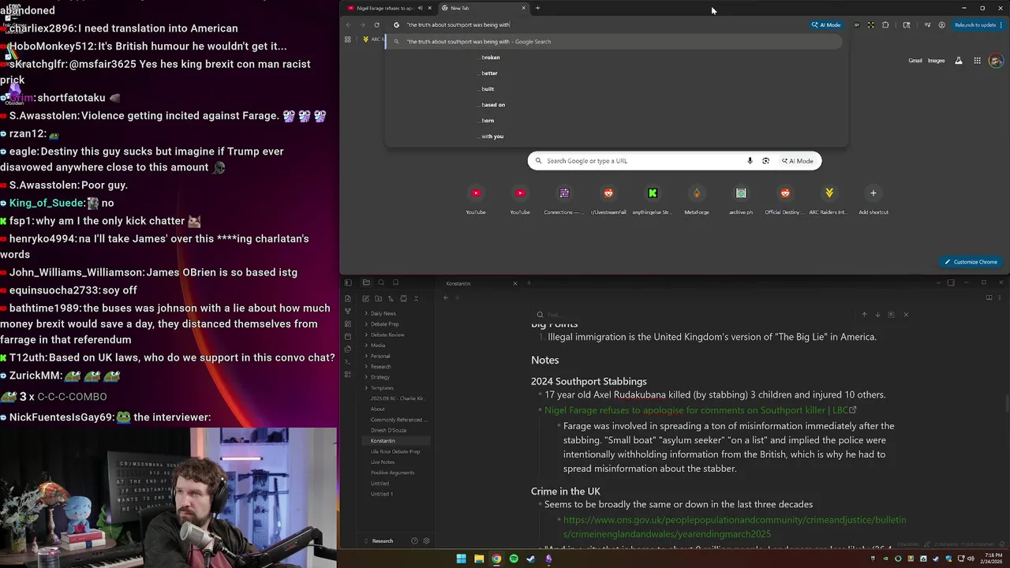Toggle Obsidian left sidebar icon
This screenshot has width=1010, height=568.
point(347,282)
